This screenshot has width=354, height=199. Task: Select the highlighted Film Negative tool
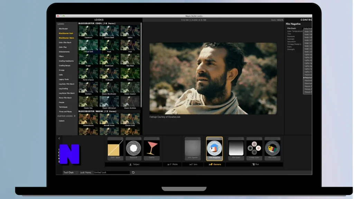click(x=214, y=149)
